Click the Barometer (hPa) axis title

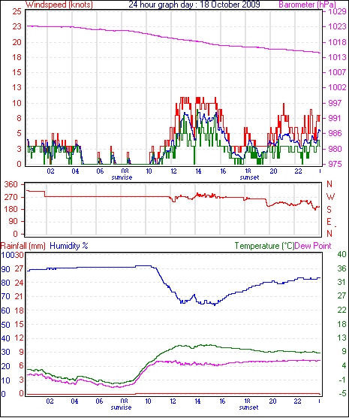tap(307, 5)
